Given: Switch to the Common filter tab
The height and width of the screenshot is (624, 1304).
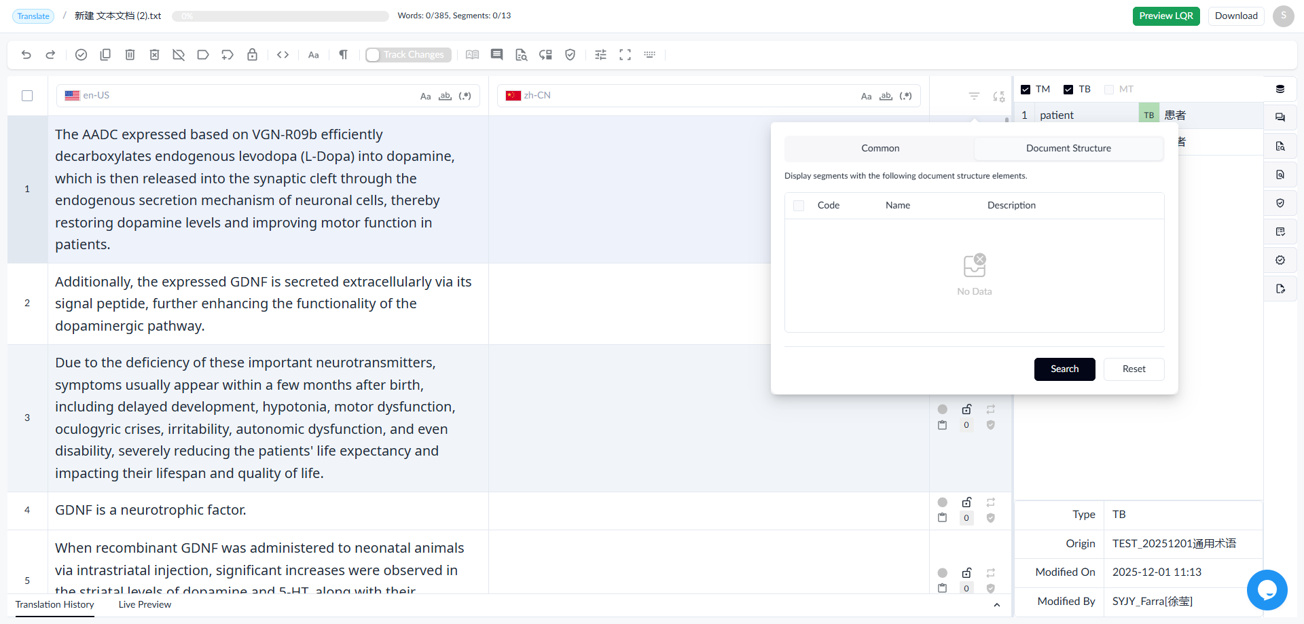Looking at the screenshot, I should (x=880, y=149).
